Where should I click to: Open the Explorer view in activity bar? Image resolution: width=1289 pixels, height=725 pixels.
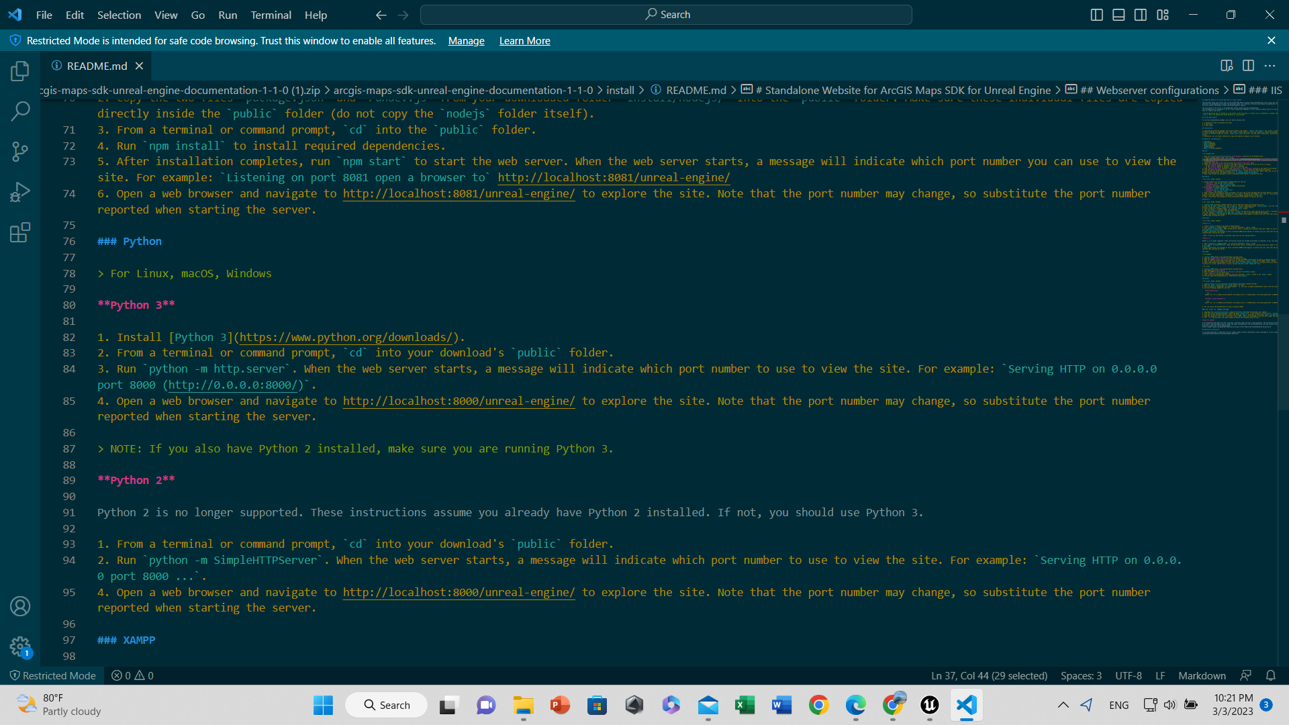coord(20,70)
